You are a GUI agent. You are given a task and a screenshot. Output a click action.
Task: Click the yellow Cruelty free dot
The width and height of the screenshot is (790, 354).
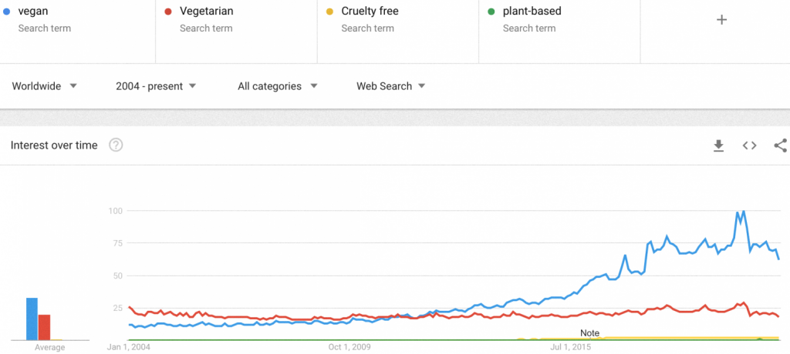pos(330,12)
